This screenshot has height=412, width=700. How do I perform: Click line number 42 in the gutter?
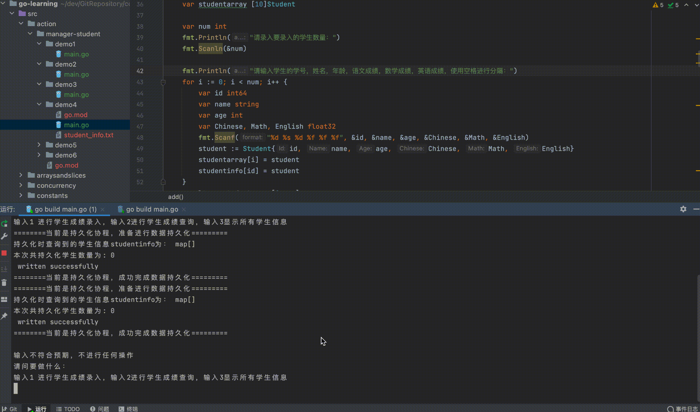click(140, 71)
